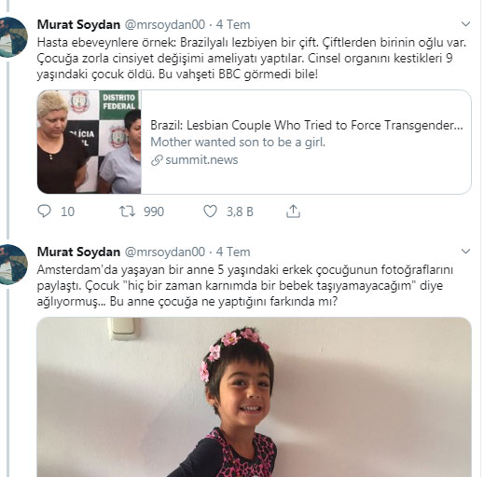Open the summit.news link card title
This screenshot has height=477, width=498.
307,126
